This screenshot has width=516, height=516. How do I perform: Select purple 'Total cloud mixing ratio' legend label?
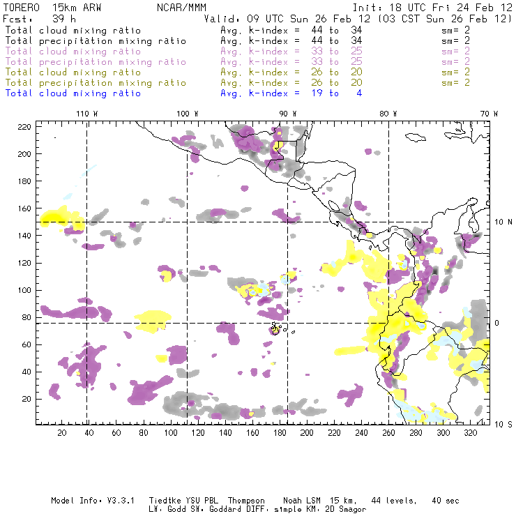73,52
